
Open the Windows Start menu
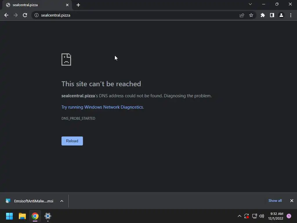tap(9, 216)
